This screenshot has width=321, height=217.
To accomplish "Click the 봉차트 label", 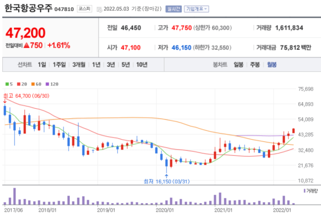I will 220,65.
